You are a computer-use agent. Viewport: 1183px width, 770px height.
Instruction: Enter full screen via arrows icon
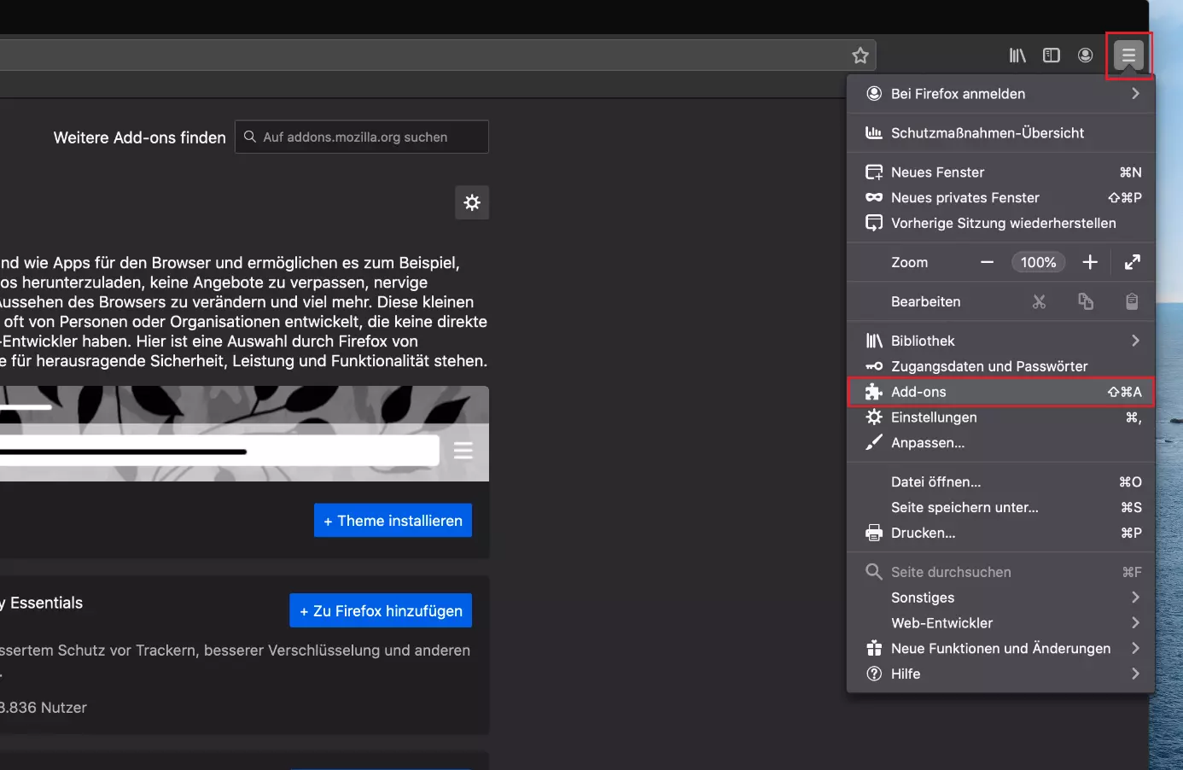(x=1133, y=262)
